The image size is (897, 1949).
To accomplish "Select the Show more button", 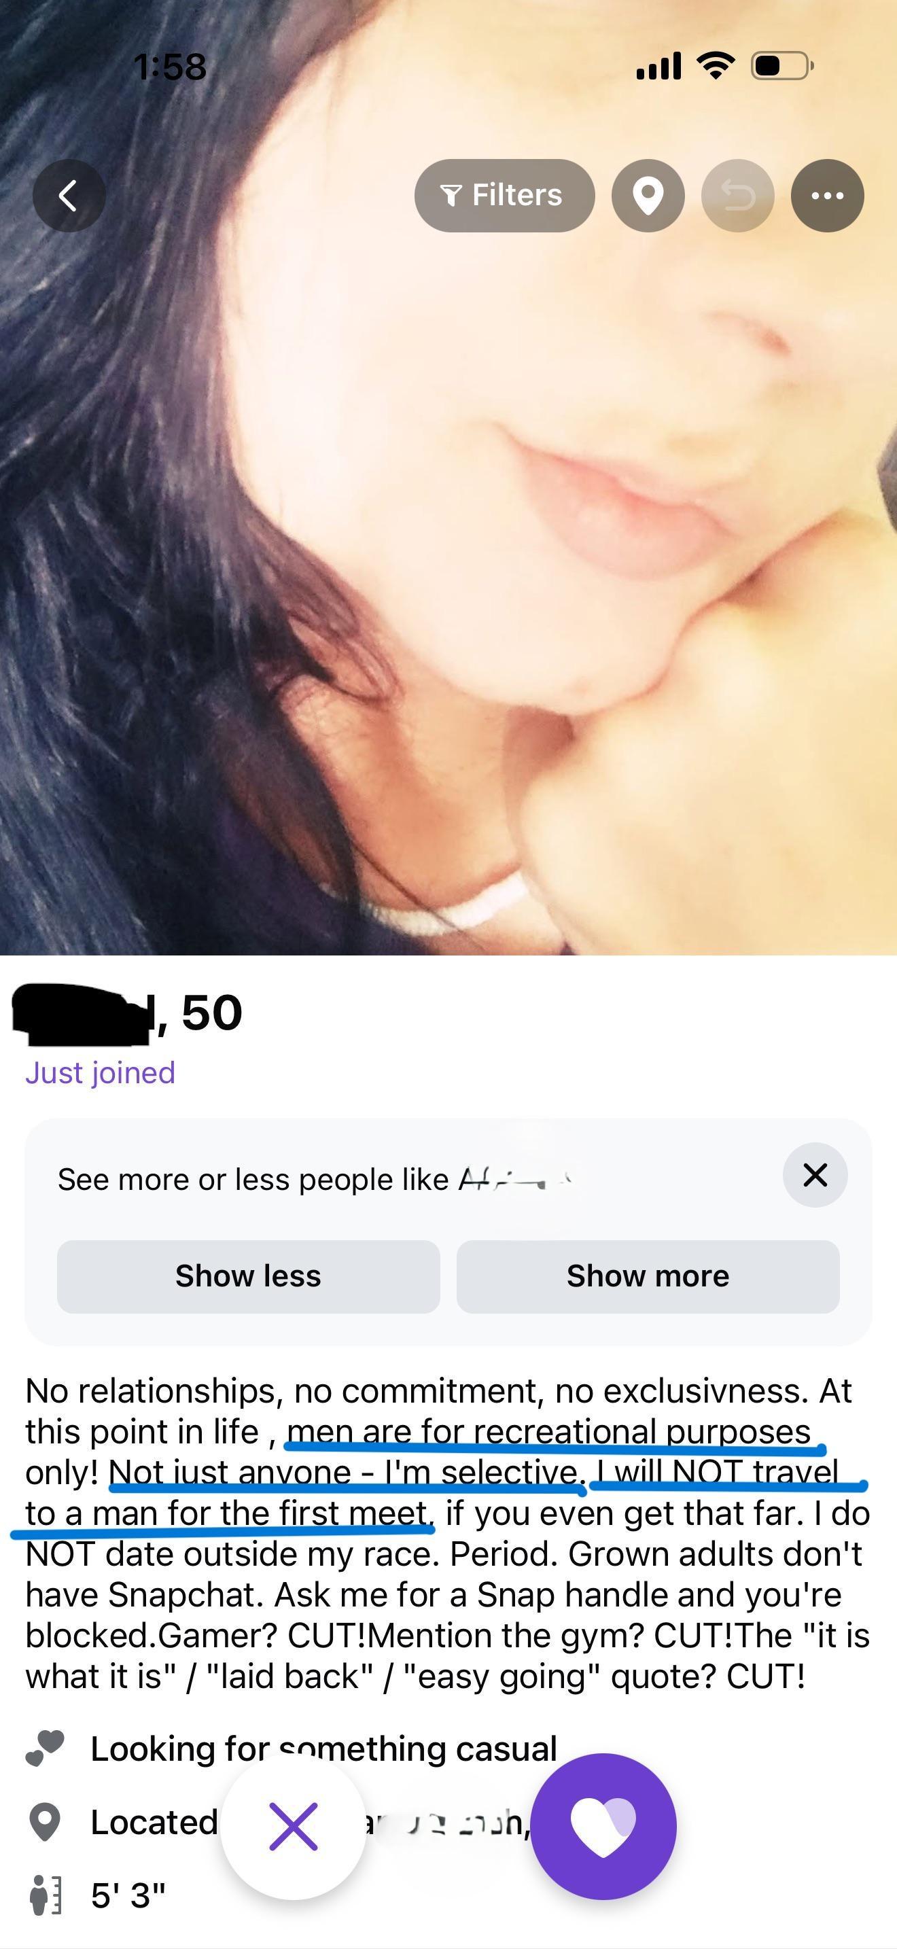I will click(x=648, y=1276).
